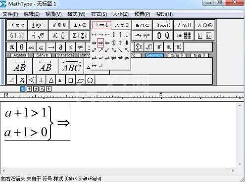Select the relational-aligned tab stop button
Viewport: 245px width, 182px height.
tap(42, 89)
